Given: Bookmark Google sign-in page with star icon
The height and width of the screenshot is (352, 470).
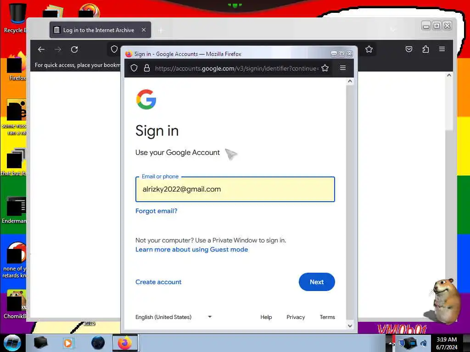Looking at the screenshot, I should click(x=325, y=68).
